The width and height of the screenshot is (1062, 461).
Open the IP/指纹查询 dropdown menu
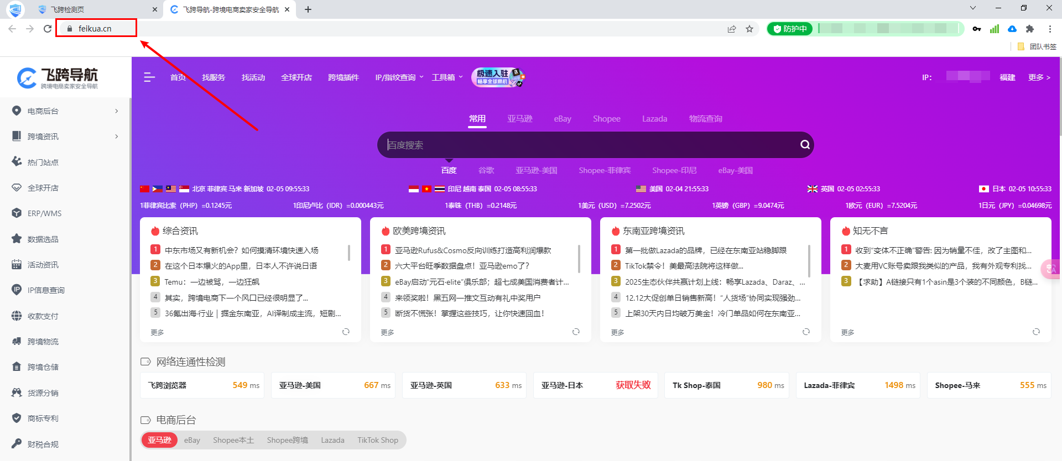tap(399, 77)
